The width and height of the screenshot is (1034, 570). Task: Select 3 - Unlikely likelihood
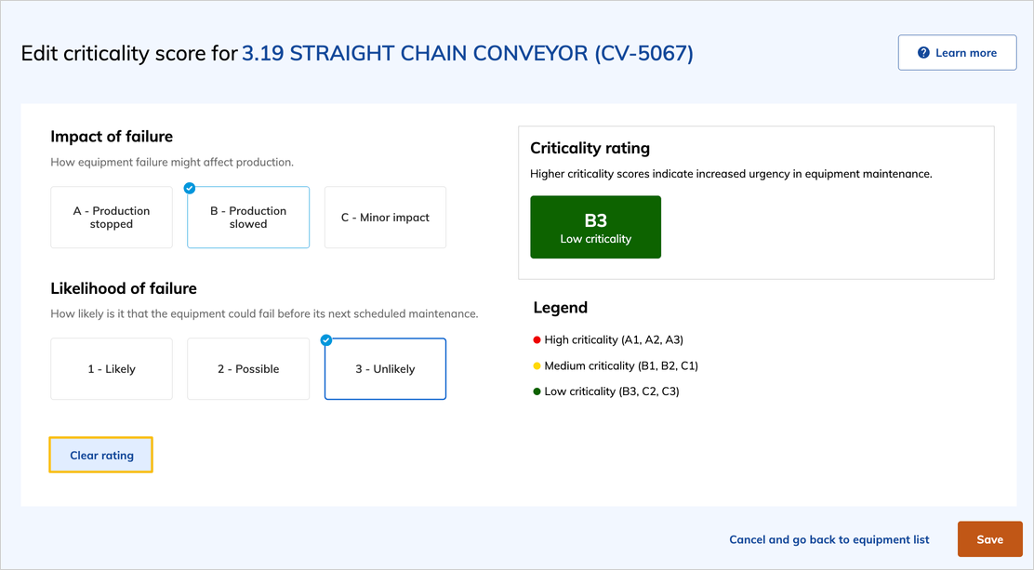385,369
